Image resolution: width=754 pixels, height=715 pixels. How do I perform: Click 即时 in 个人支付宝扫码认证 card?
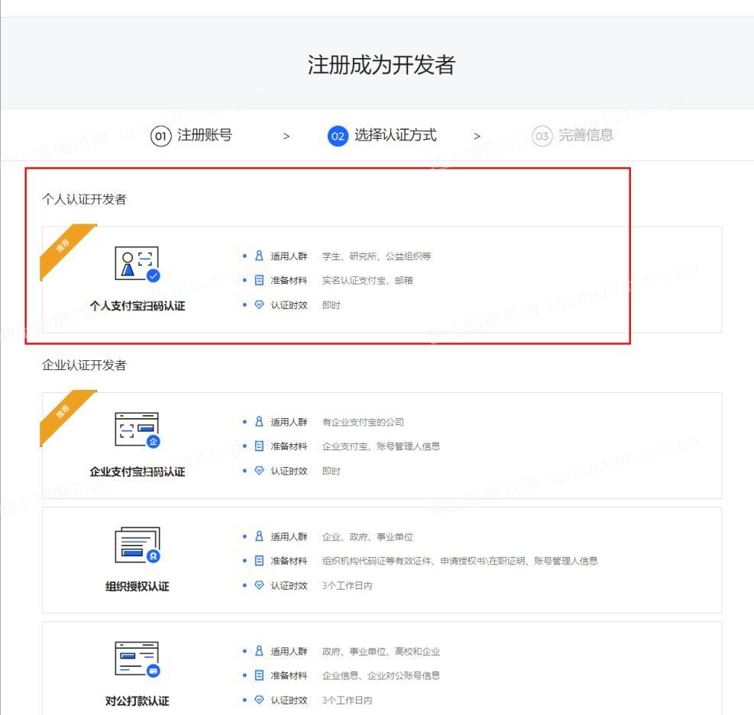pyautogui.click(x=331, y=305)
